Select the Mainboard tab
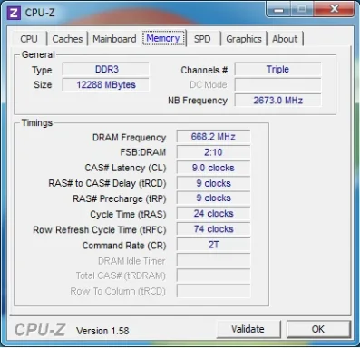 click(114, 39)
